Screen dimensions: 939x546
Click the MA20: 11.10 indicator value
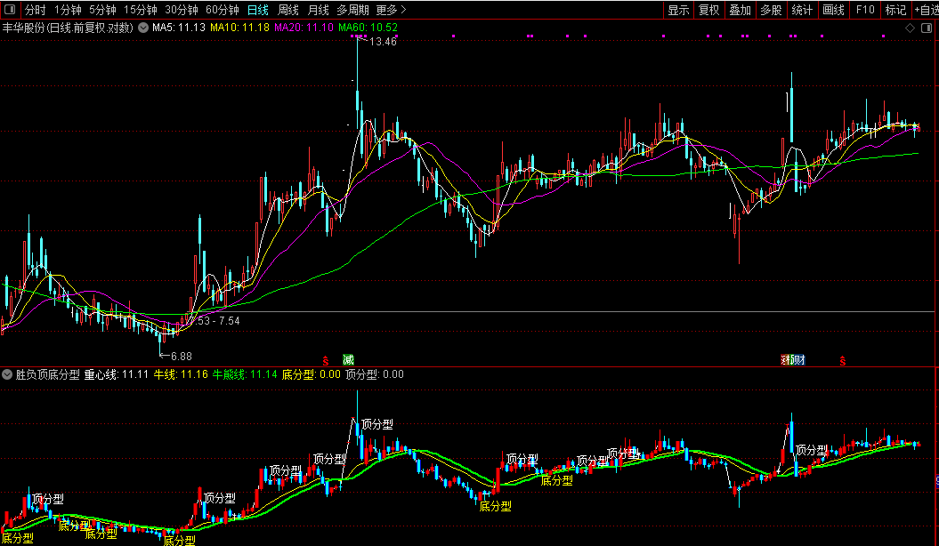point(304,28)
